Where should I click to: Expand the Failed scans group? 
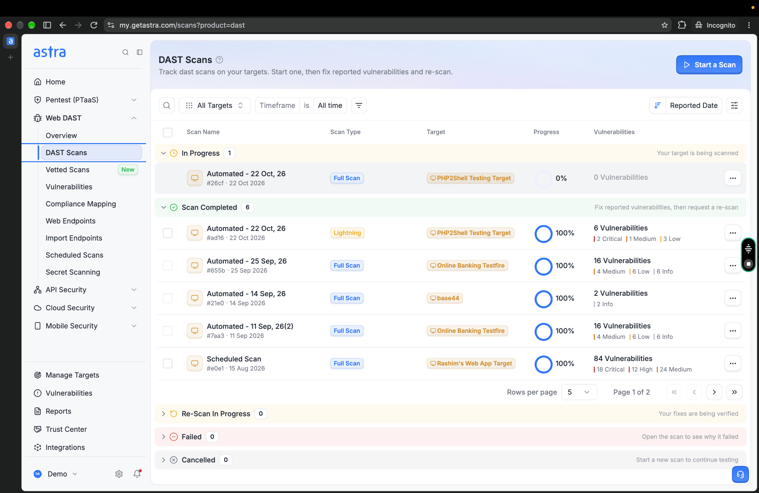(x=163, y=437)
